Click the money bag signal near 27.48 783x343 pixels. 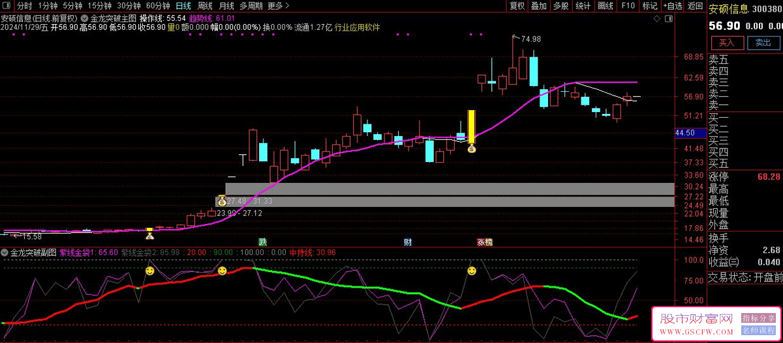coord(221,201)
